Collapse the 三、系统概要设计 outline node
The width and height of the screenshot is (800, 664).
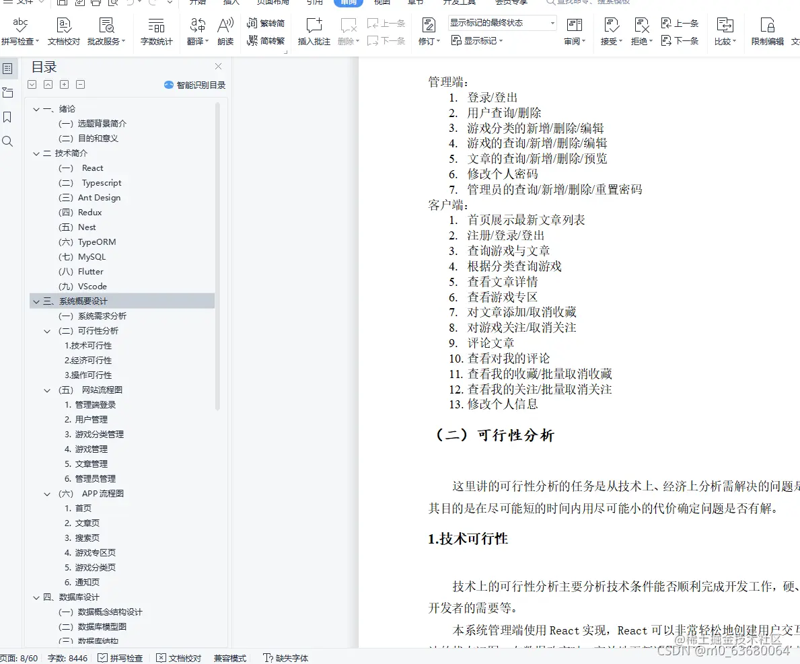tap(36, 301)
